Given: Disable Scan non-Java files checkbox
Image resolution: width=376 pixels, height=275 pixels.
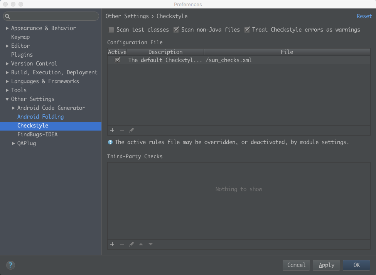Looking at the screenshot, I should click(x=176, y=30).
